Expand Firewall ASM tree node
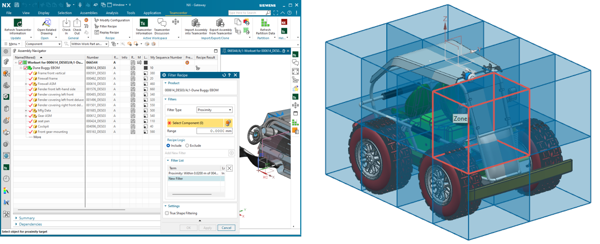600x244 pixels. [x=26, y=84]
